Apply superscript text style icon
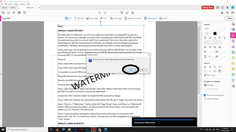Image resolution: width=236 pixels, height=132 pixels. click(x=220, y=38)
